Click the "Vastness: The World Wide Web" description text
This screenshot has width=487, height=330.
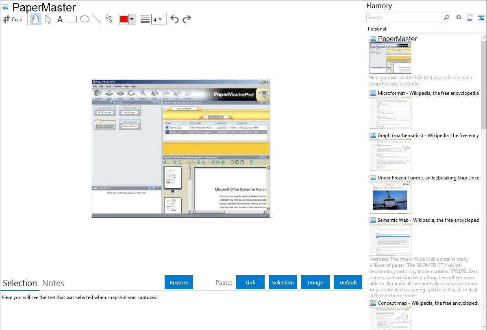pyautogui.click(x=424, y=278)
